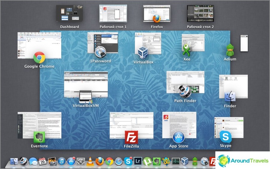
Task: Select the Google Chrome window preview
Action: 39,45
